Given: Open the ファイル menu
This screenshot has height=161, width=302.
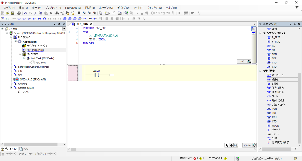Looking at the screenshot, I should click(9, 8).
